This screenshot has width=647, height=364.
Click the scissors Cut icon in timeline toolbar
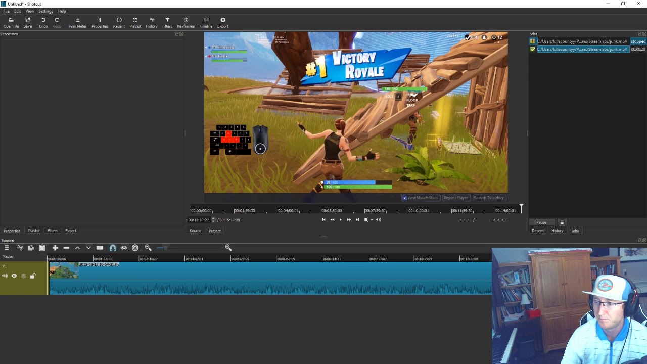point(20,248)
